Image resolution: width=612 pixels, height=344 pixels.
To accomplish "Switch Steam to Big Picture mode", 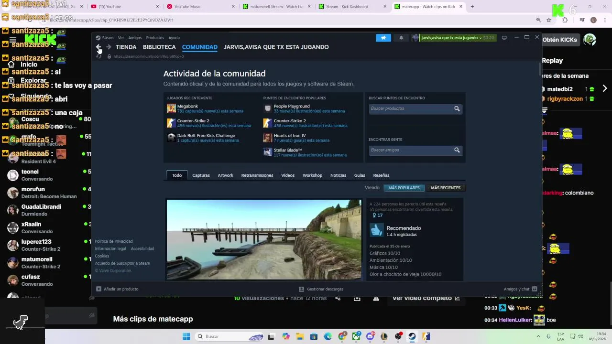I will coord(504,38).
